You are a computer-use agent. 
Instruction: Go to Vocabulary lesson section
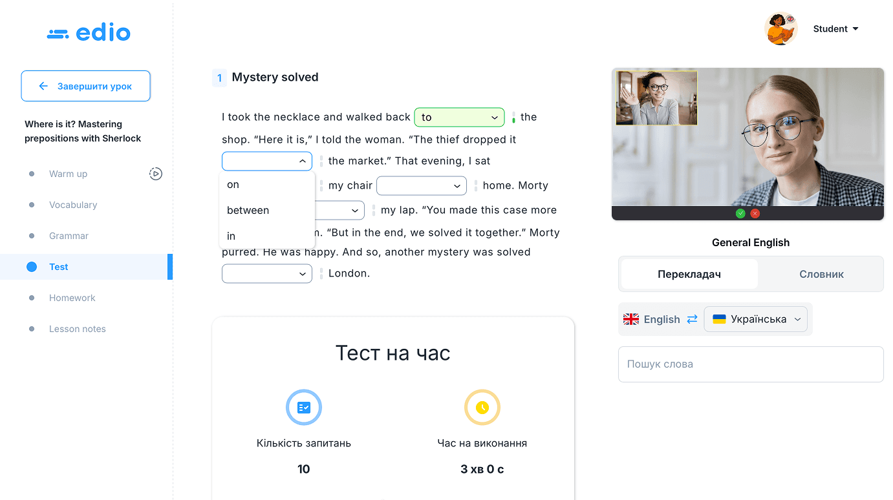(73, 205)
